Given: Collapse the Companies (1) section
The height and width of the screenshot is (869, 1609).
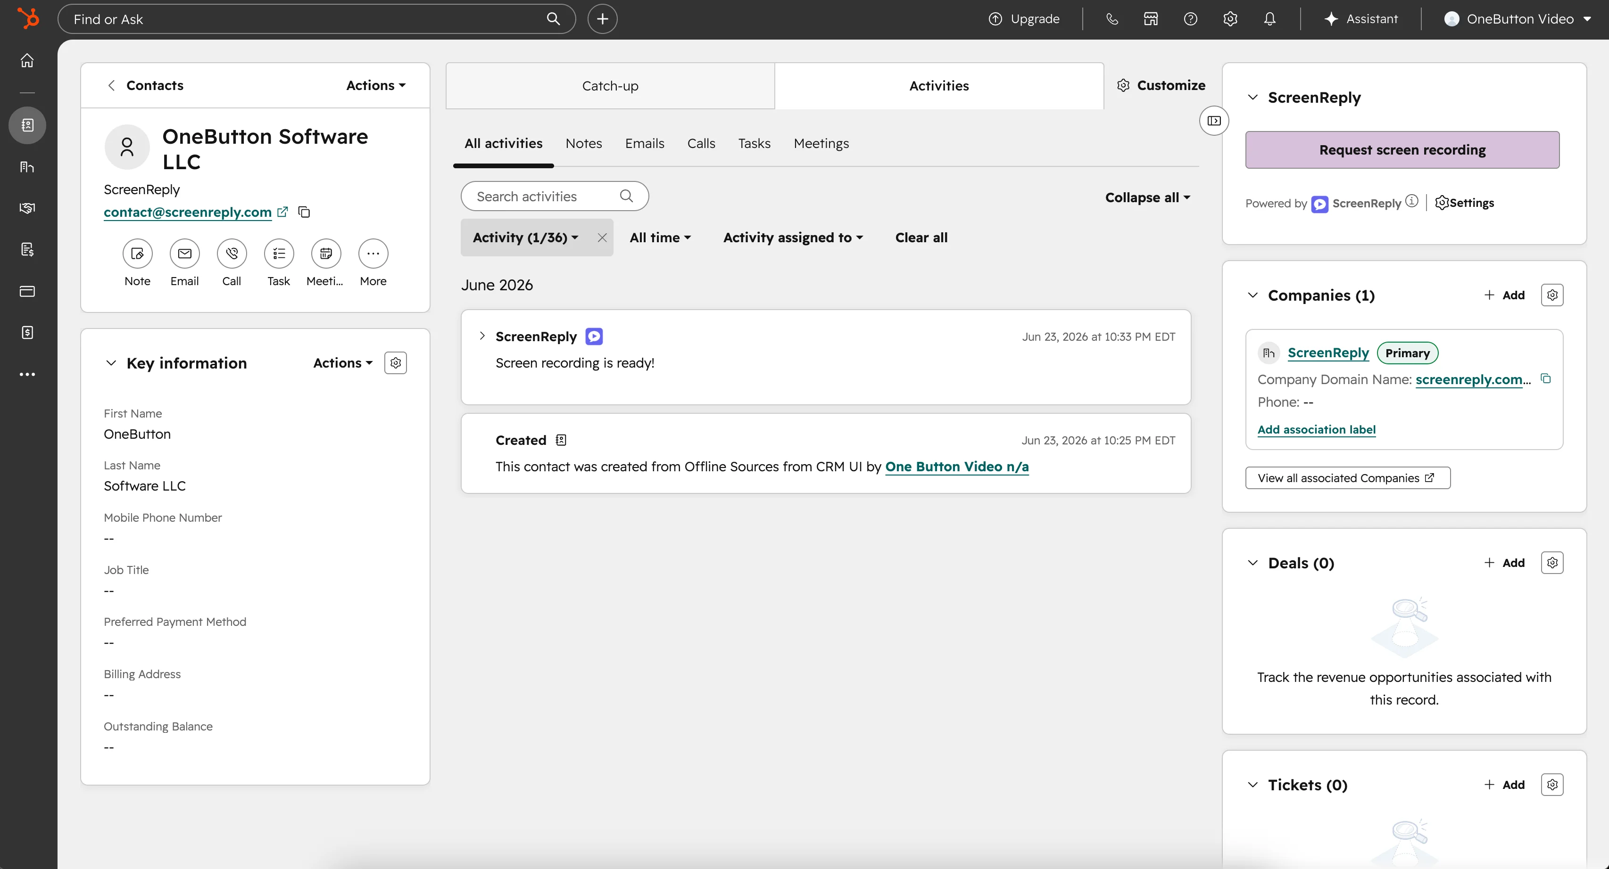Looking at the screenshot, I should click(1252, 295).
